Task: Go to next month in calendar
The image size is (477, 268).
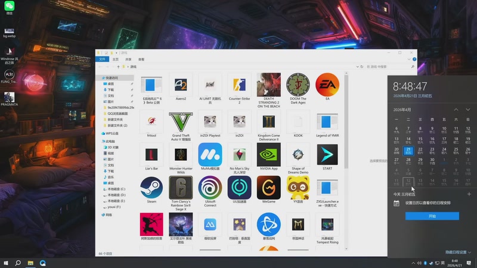Action: pos(468,110)
